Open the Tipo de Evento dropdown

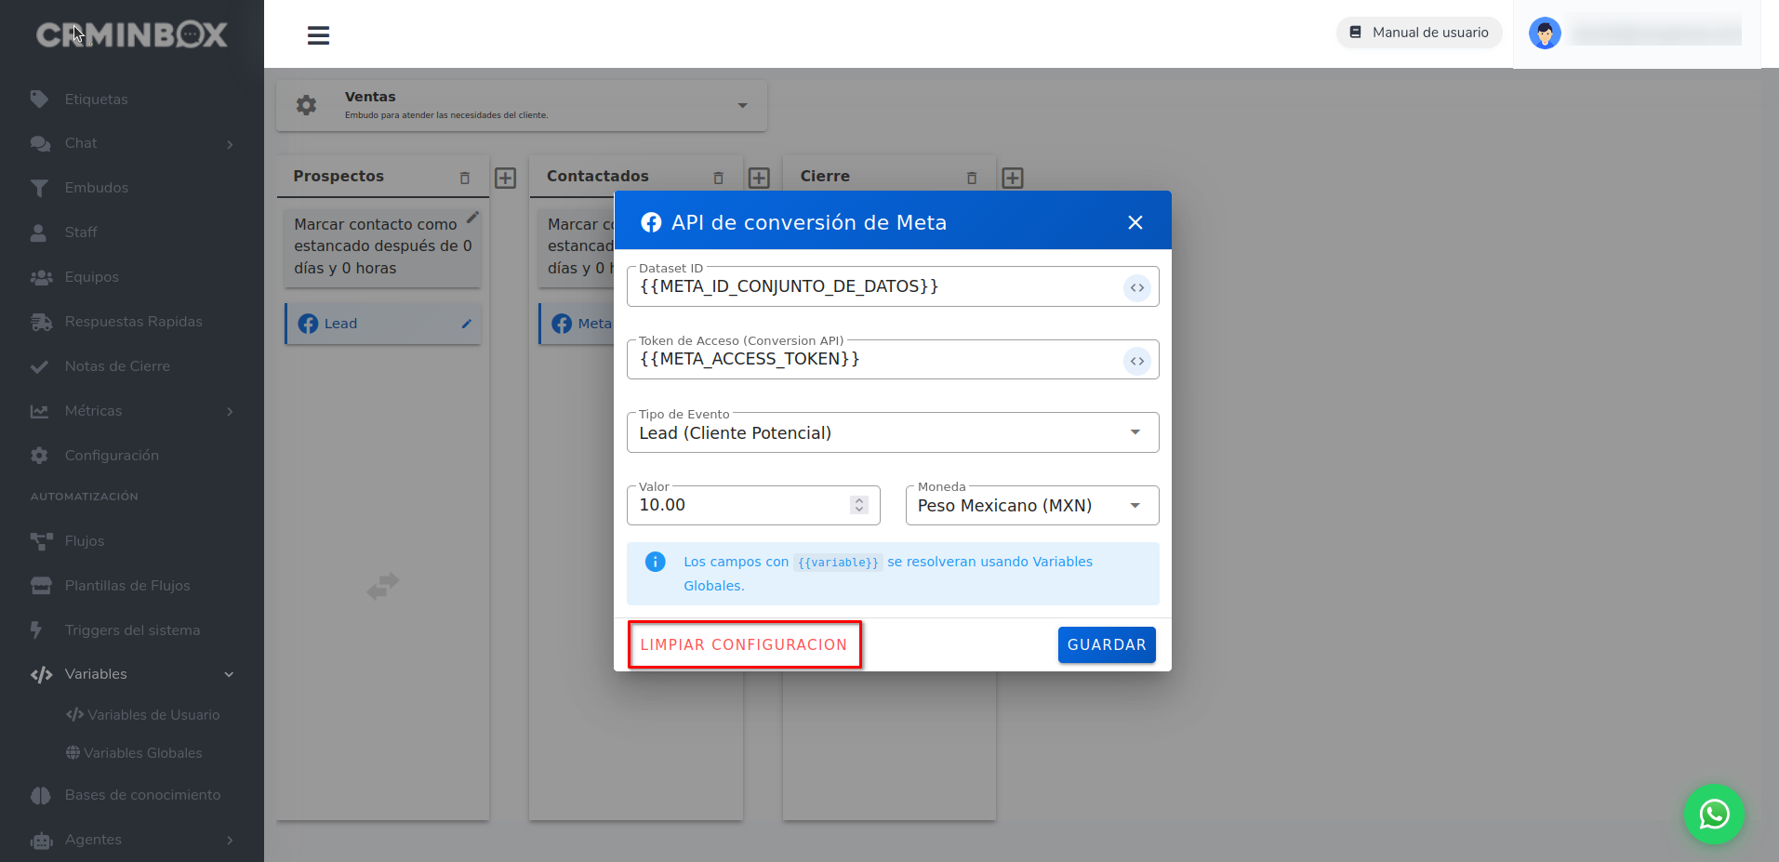892,432
